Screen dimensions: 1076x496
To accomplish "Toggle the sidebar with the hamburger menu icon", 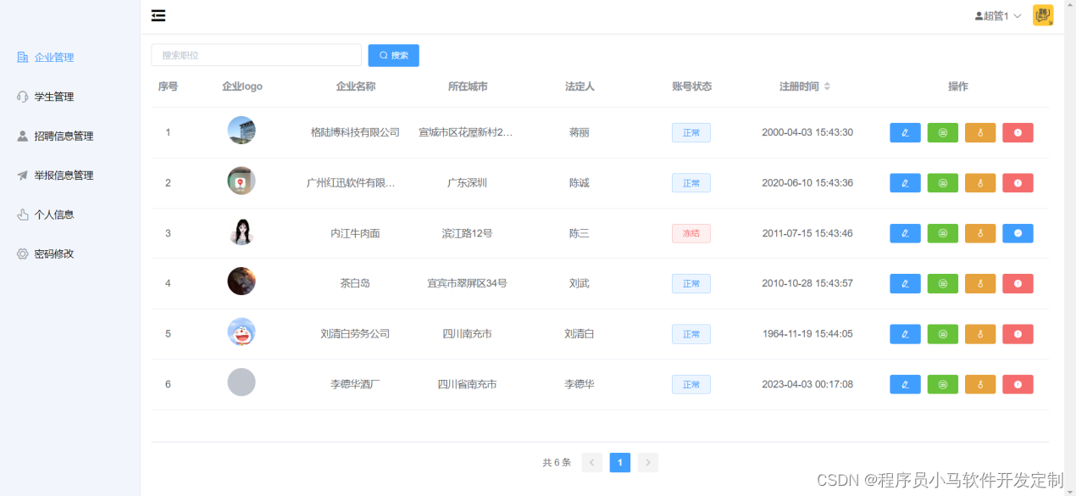I will click(158, 14).
